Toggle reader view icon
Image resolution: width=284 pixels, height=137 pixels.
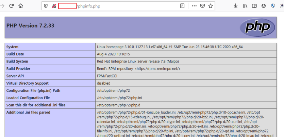182,6
